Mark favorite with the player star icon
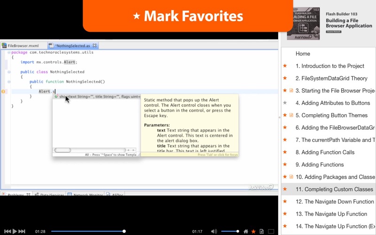The width and height of the screenshot is (376, 235). 253,231
